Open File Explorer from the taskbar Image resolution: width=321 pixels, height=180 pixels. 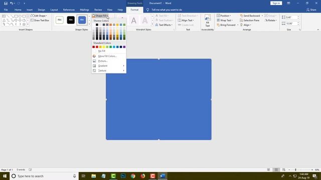coord(94,176)
